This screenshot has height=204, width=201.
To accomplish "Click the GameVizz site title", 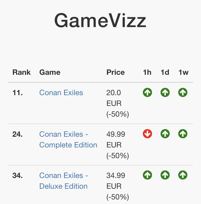I will [x=100, y=21].
